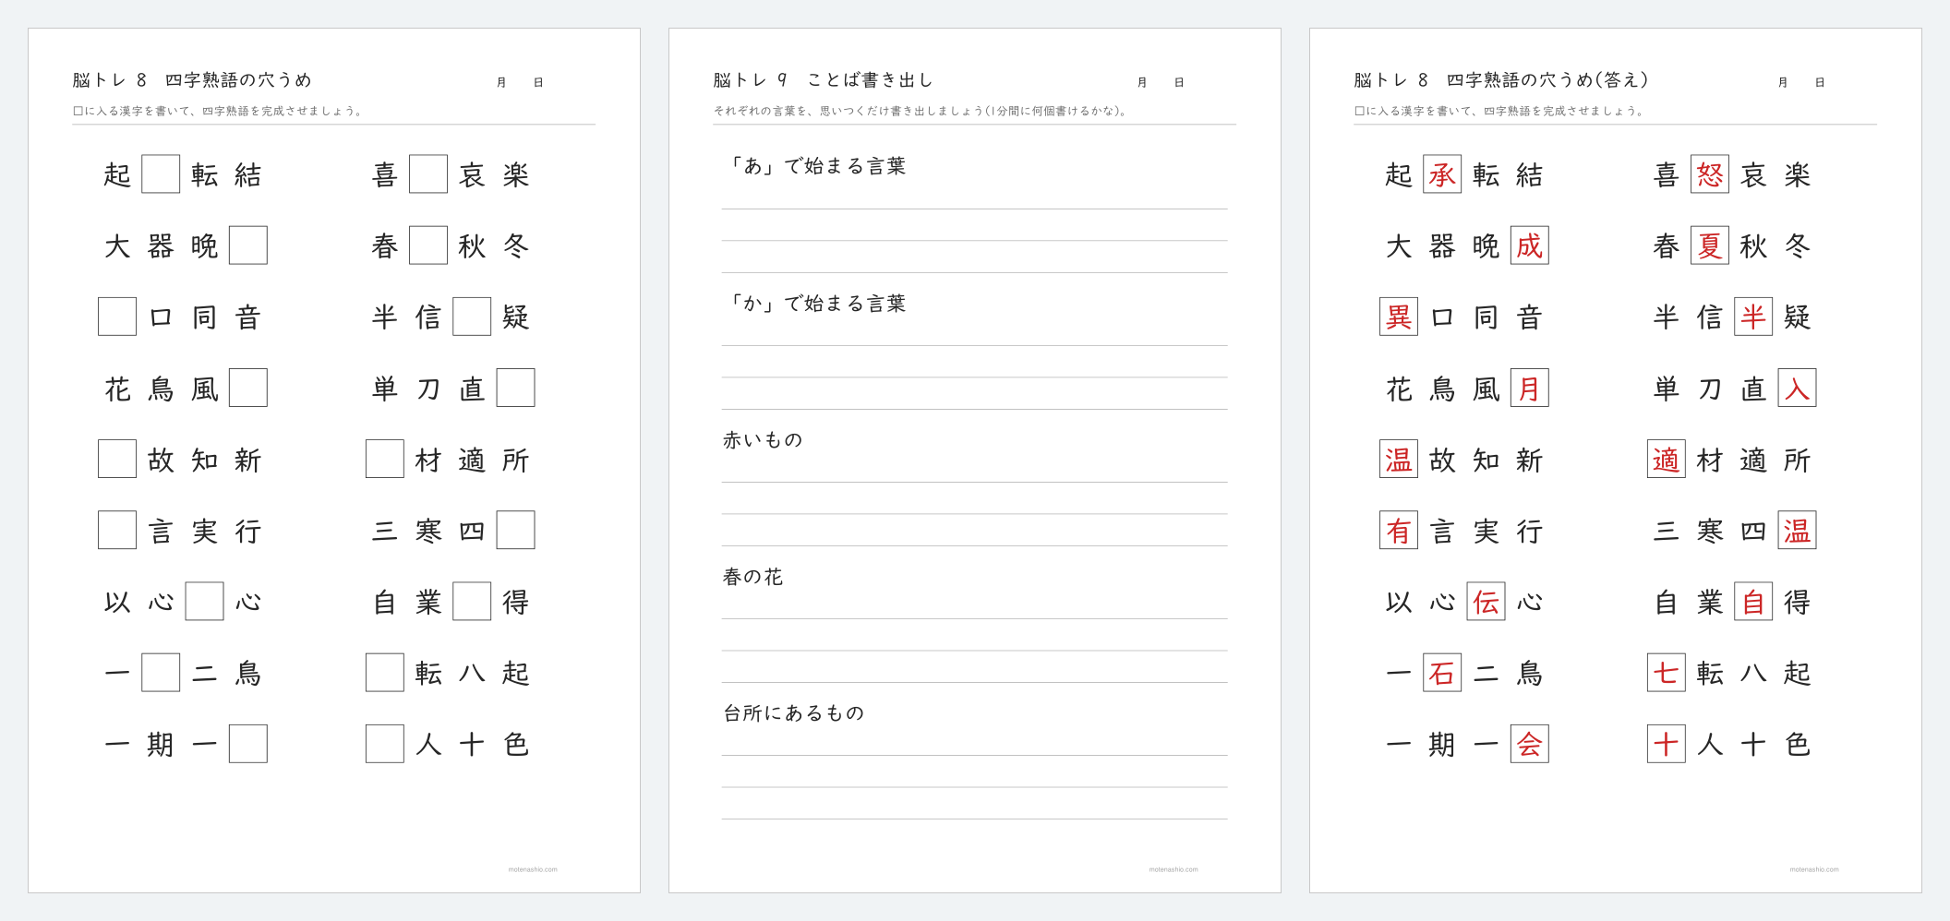Screen dimensions: 1950x921
Task: Select the blank box before 口同音
Action: 117,317
